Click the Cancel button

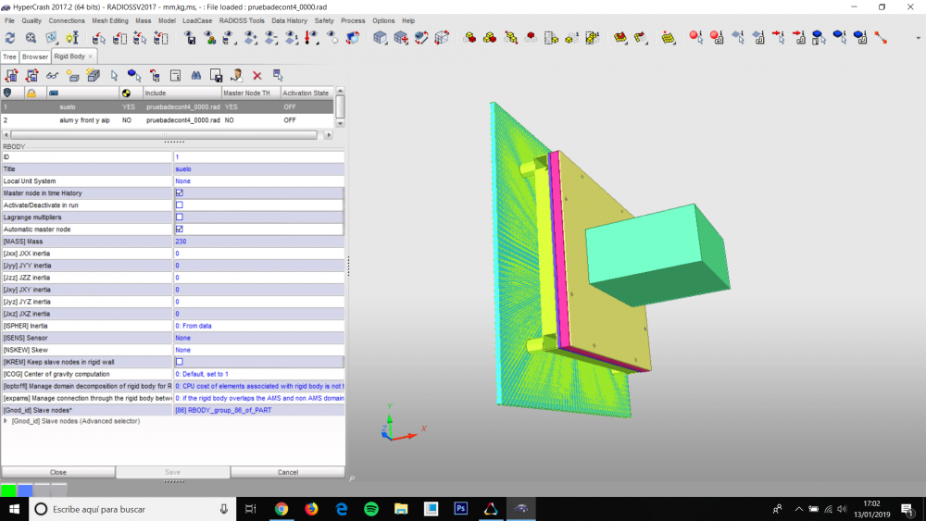pyautogui.click(x=288, y=472)
